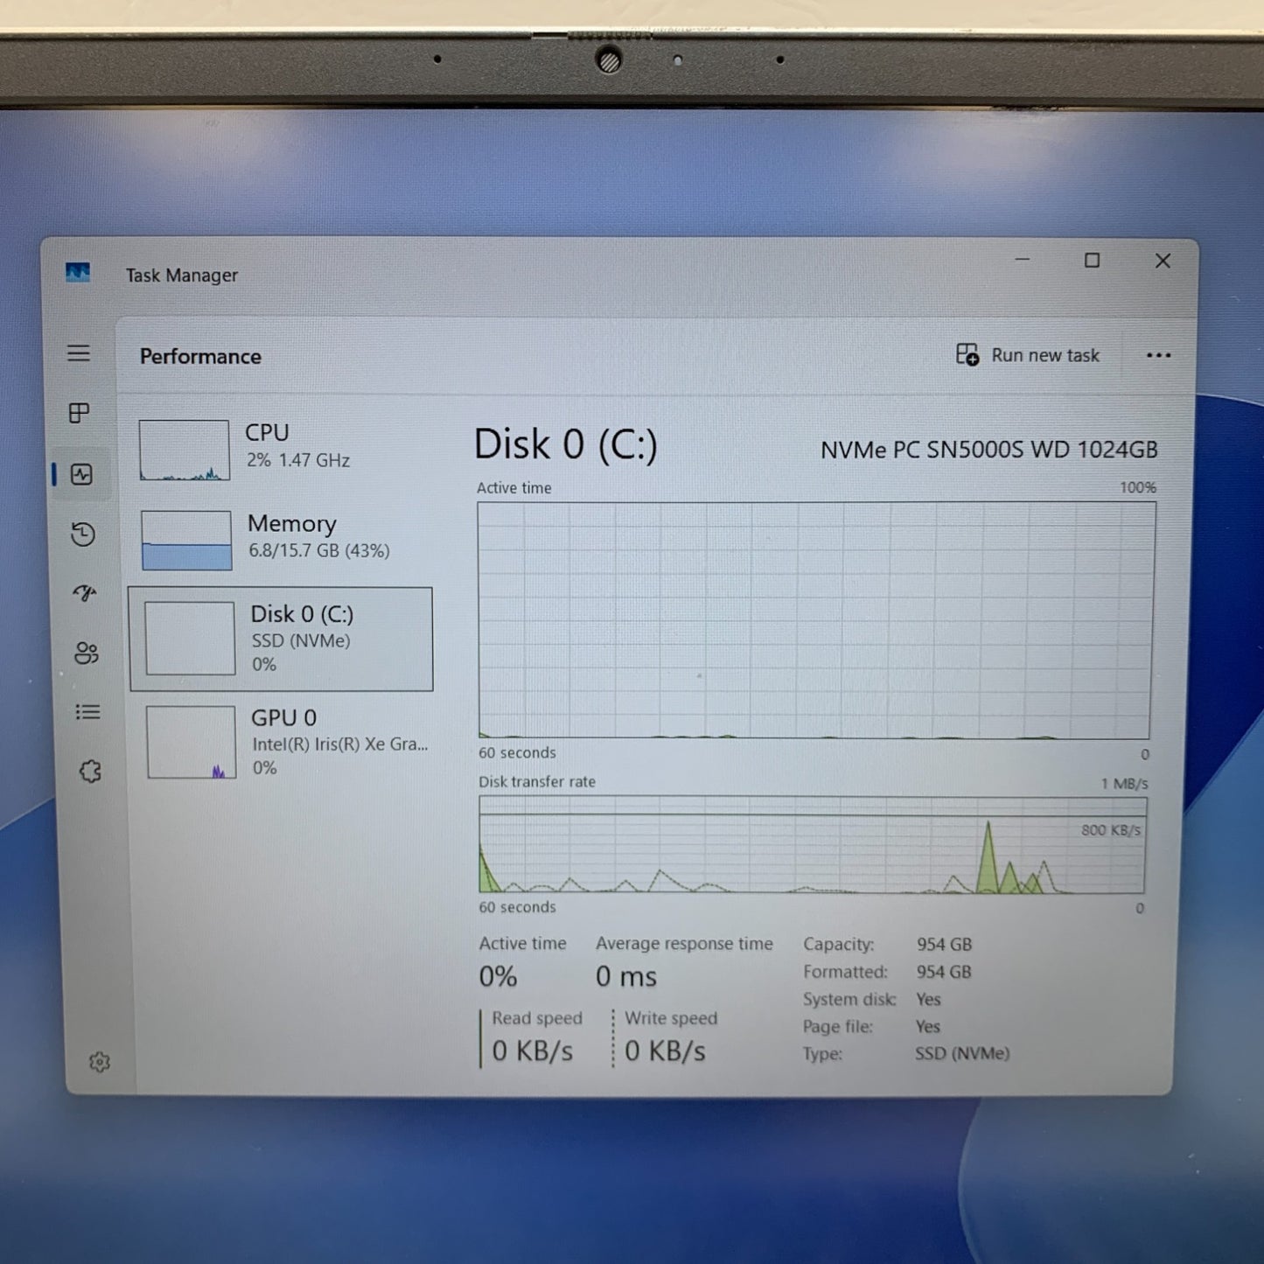1264x1264 pixels.
Task: Click the Active time graph
Action: [815, 620]
